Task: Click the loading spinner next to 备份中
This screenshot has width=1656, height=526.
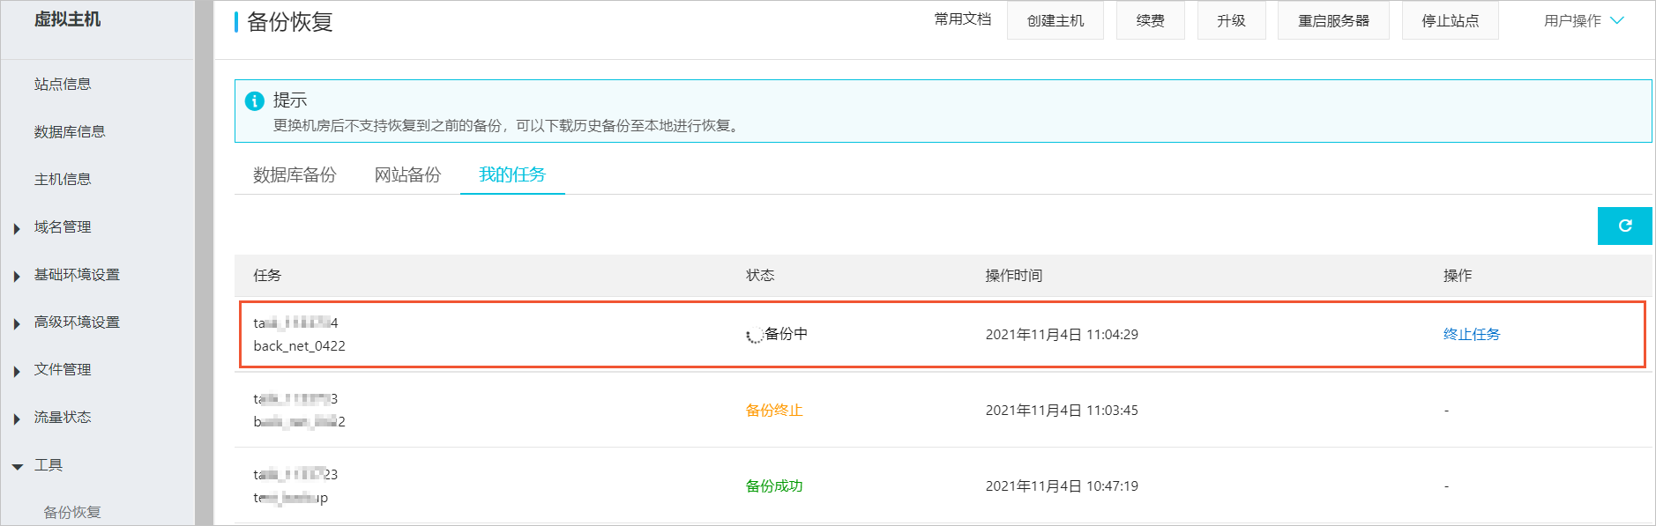Action: point(754,335)
